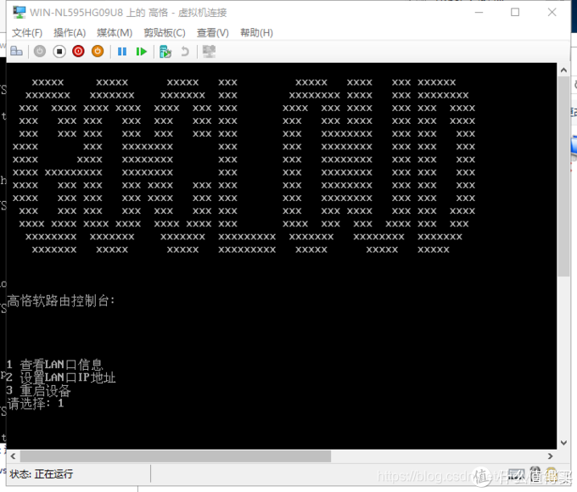577x492 pixels.
Task: Create a checkpoint with the toolbar icon
Action: [x=165, y=51]
